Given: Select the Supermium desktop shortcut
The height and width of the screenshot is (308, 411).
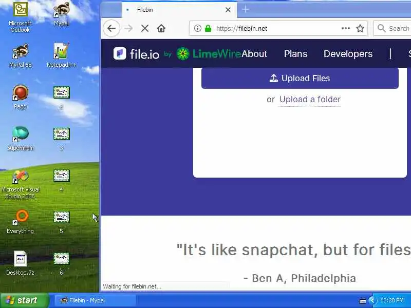Looking at the screenshot, I should 20,139.
